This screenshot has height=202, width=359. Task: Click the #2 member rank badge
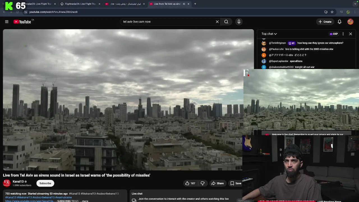pos(291,43)
